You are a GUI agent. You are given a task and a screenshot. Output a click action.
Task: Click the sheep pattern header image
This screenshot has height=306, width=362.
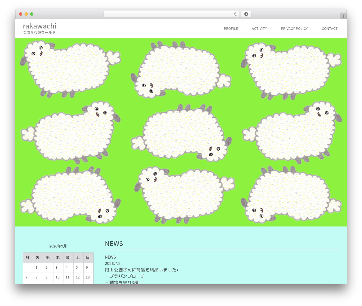pos(181,132)
